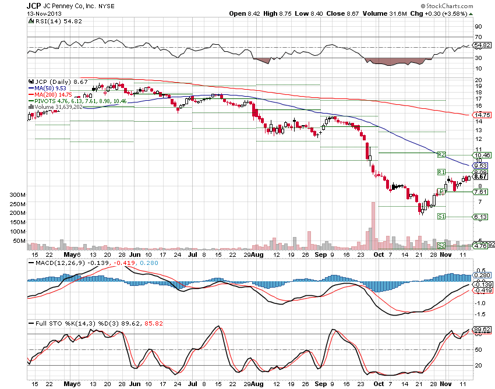Click the 54.82 RSI value tag
The width and height of the screenshot is (495, 389).
point(482,45)
